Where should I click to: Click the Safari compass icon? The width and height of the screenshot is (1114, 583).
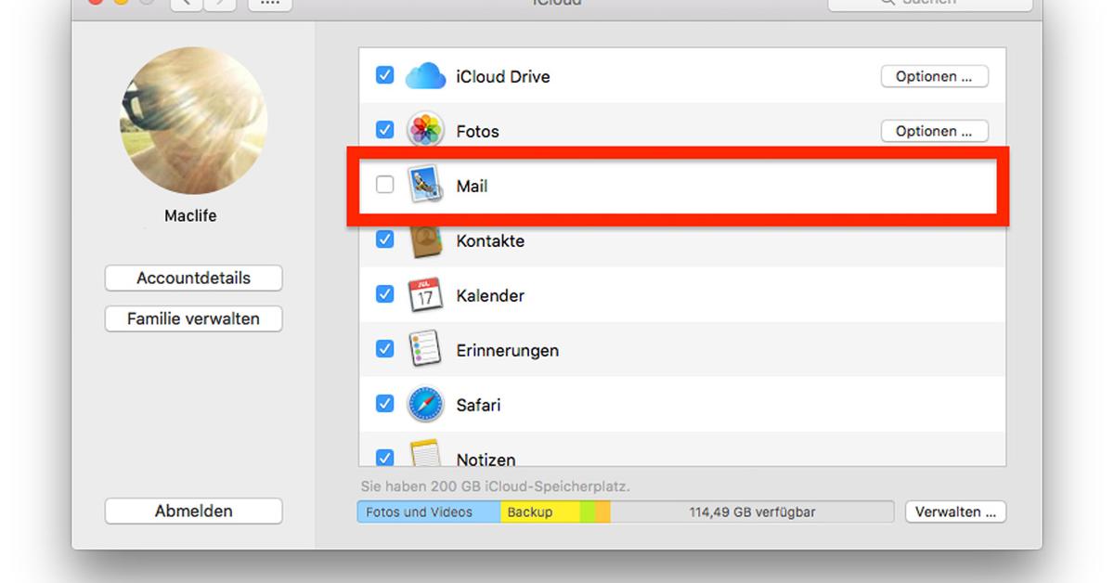coord(426,405)
